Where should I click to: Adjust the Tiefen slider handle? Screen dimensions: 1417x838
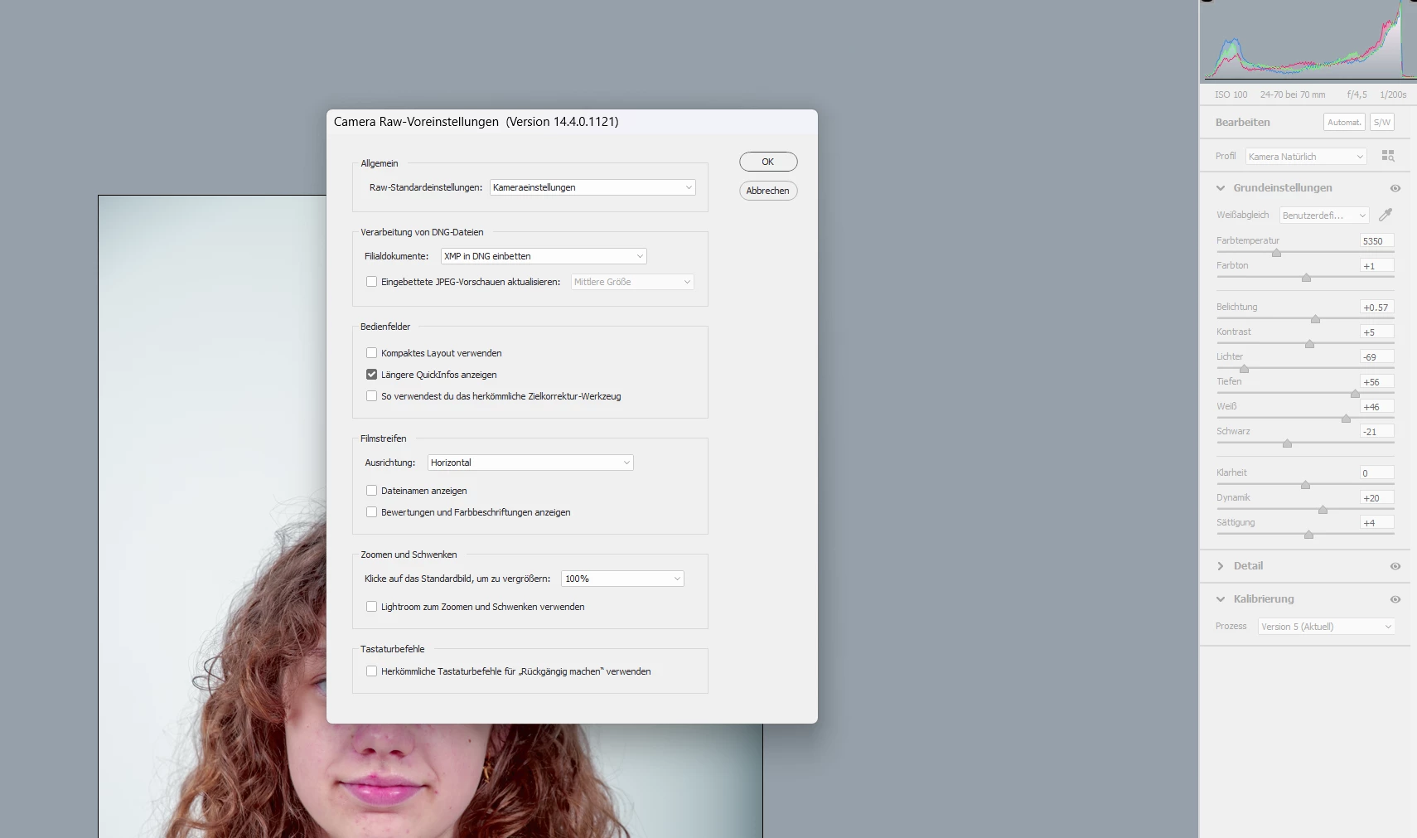1355,394
